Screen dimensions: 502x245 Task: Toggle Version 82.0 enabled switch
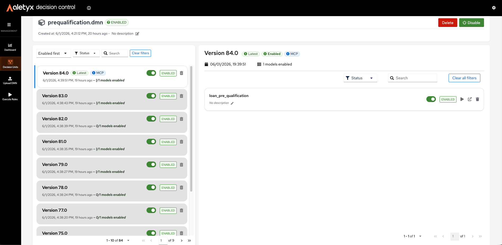tap(151, 119)
